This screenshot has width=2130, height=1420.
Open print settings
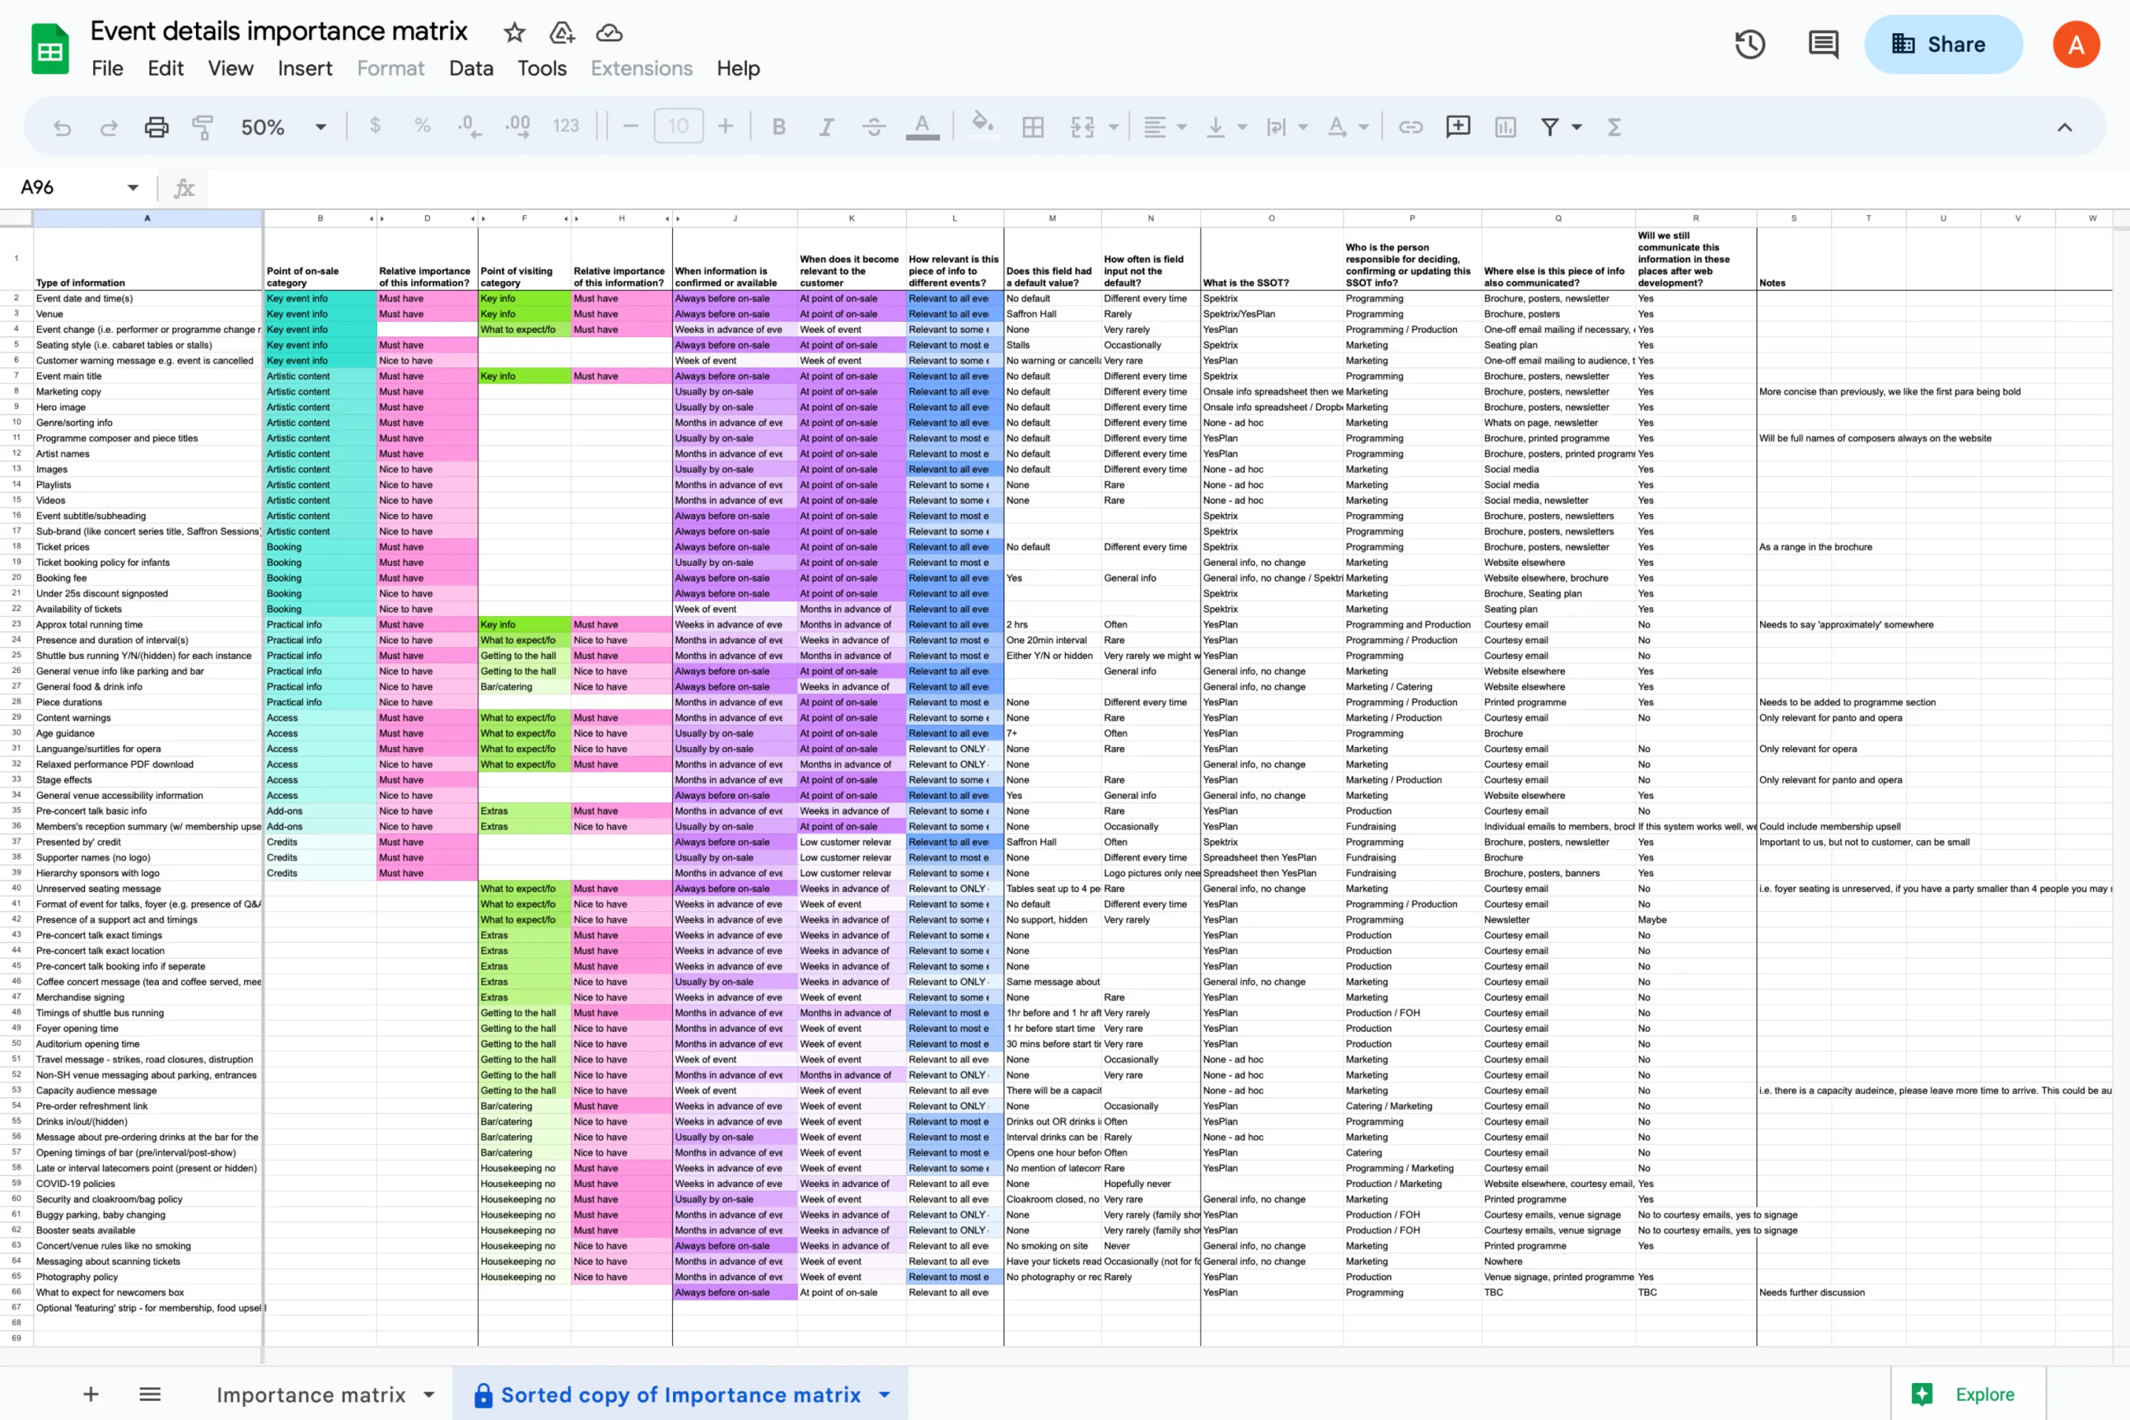coord(155,127)
